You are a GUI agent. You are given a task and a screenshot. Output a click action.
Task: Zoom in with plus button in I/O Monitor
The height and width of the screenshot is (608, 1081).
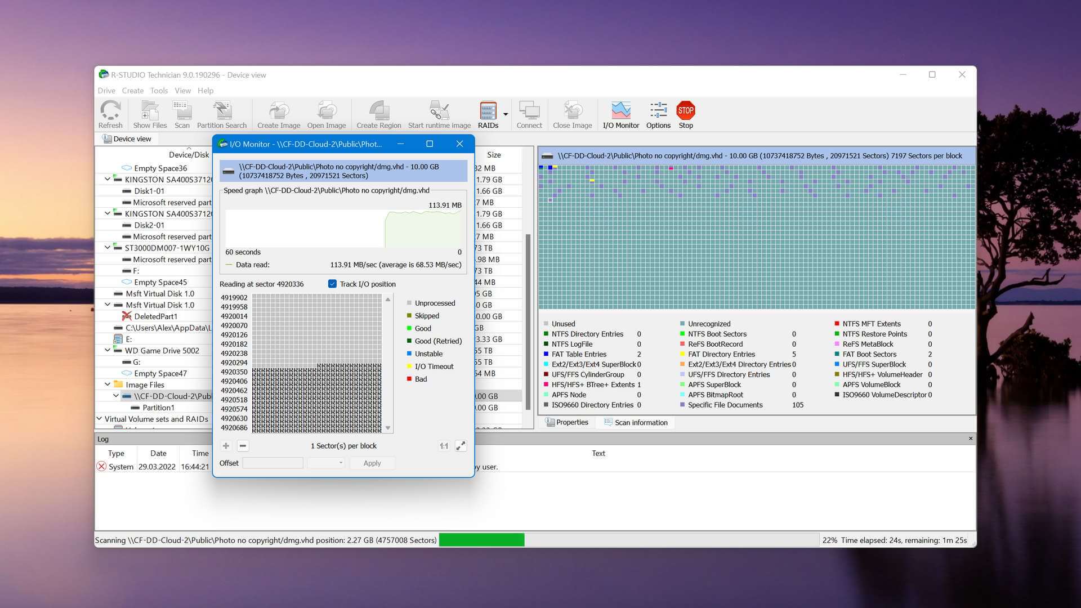click(x=226, y=446)
